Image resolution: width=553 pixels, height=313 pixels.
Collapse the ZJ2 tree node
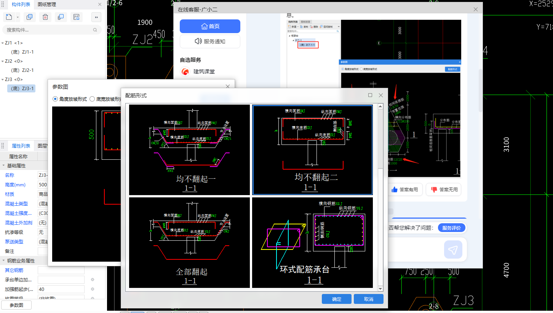(x=3, y=61)
